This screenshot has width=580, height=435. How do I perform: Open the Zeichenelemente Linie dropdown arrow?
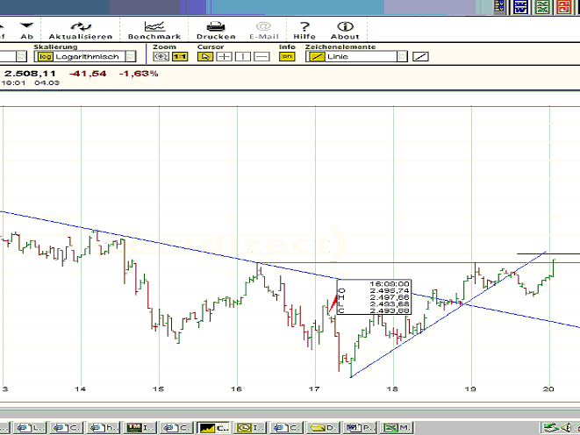pos(402,56)
